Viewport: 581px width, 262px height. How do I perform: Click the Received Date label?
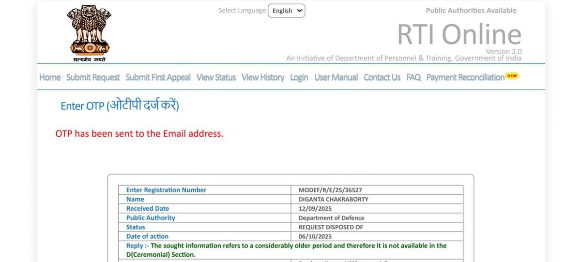tap(148, 208)
